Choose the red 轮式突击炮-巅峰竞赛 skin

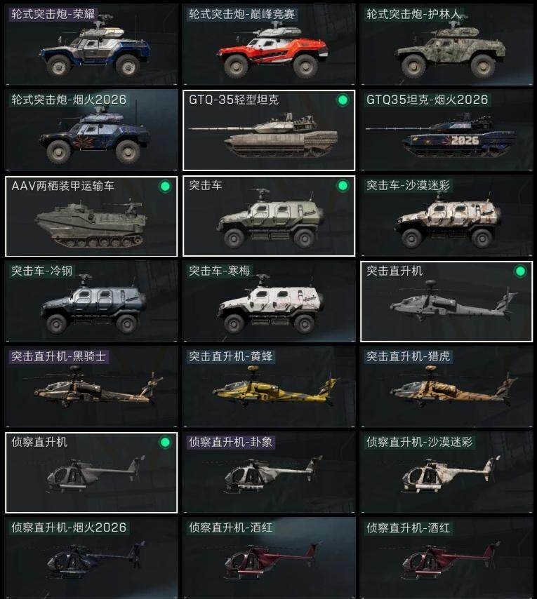click(269, 45)
